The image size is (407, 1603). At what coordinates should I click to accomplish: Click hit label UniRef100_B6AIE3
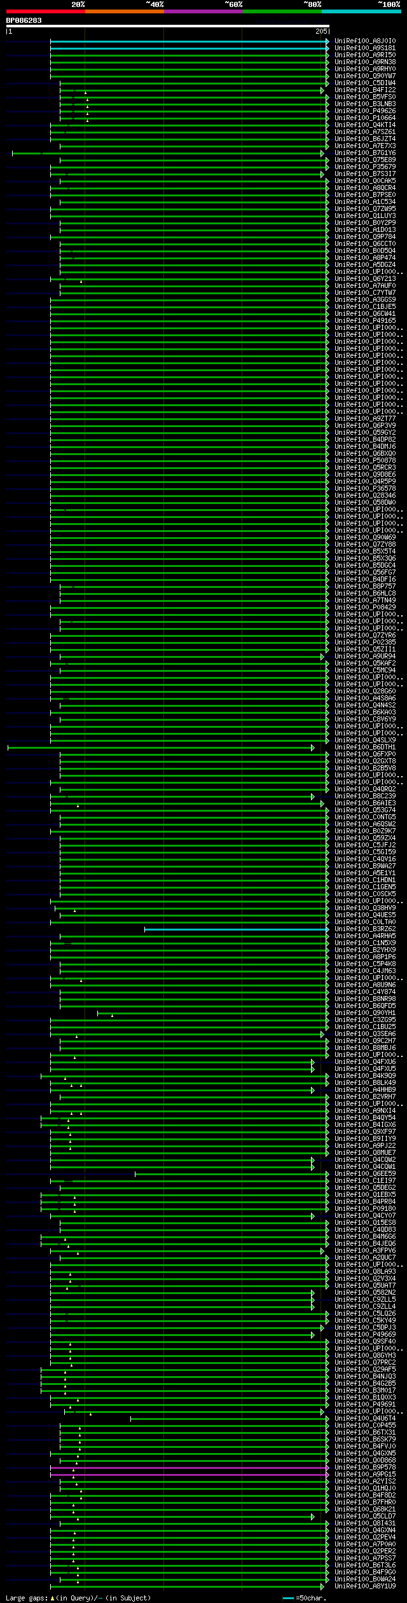(365, 803)
